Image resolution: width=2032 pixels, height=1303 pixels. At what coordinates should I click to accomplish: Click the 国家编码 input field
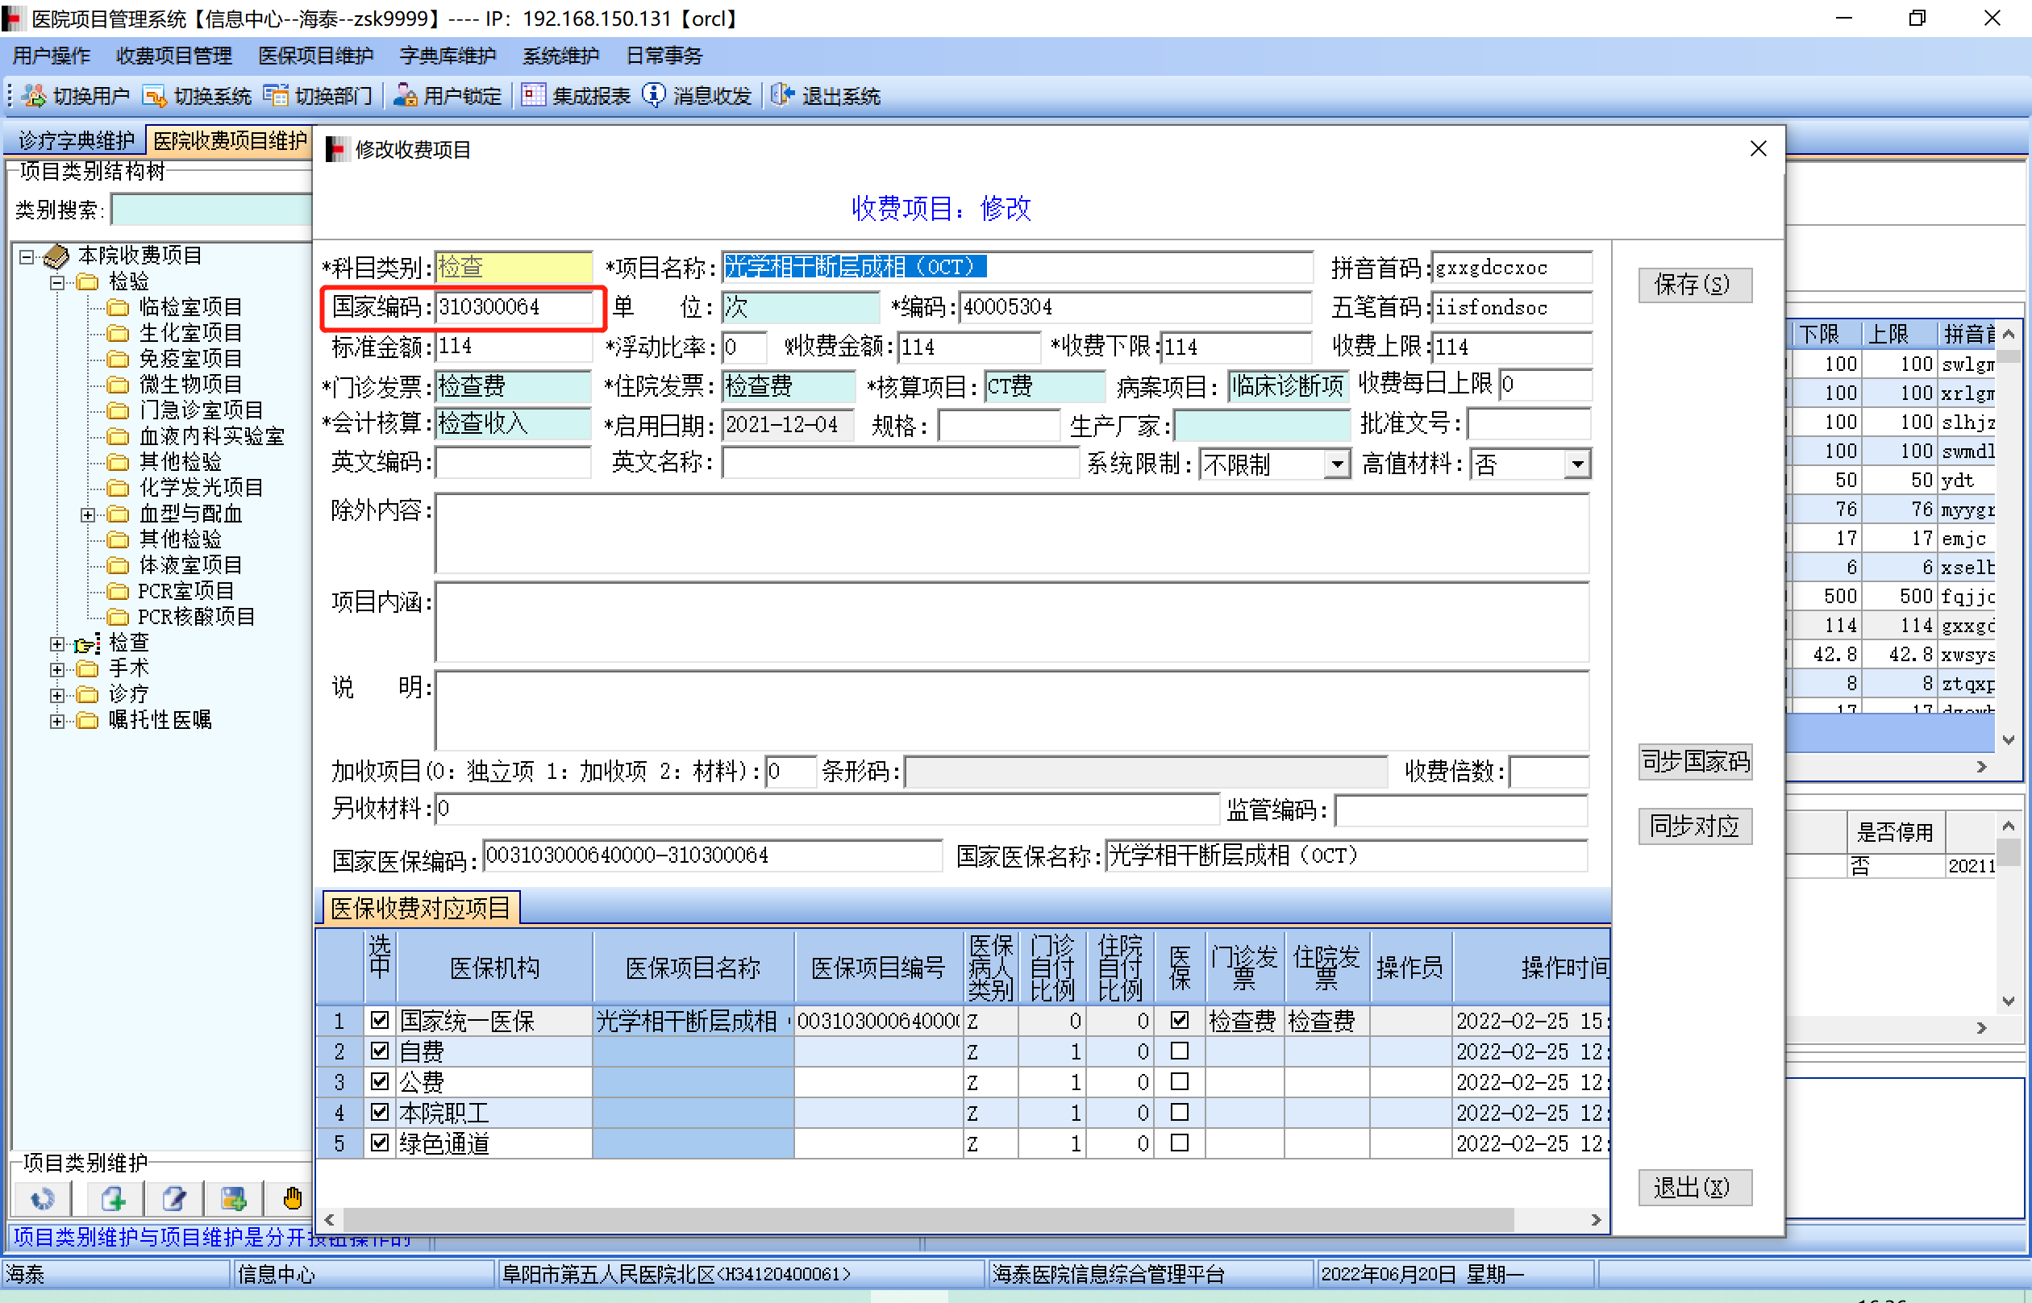tap(513, 307)
